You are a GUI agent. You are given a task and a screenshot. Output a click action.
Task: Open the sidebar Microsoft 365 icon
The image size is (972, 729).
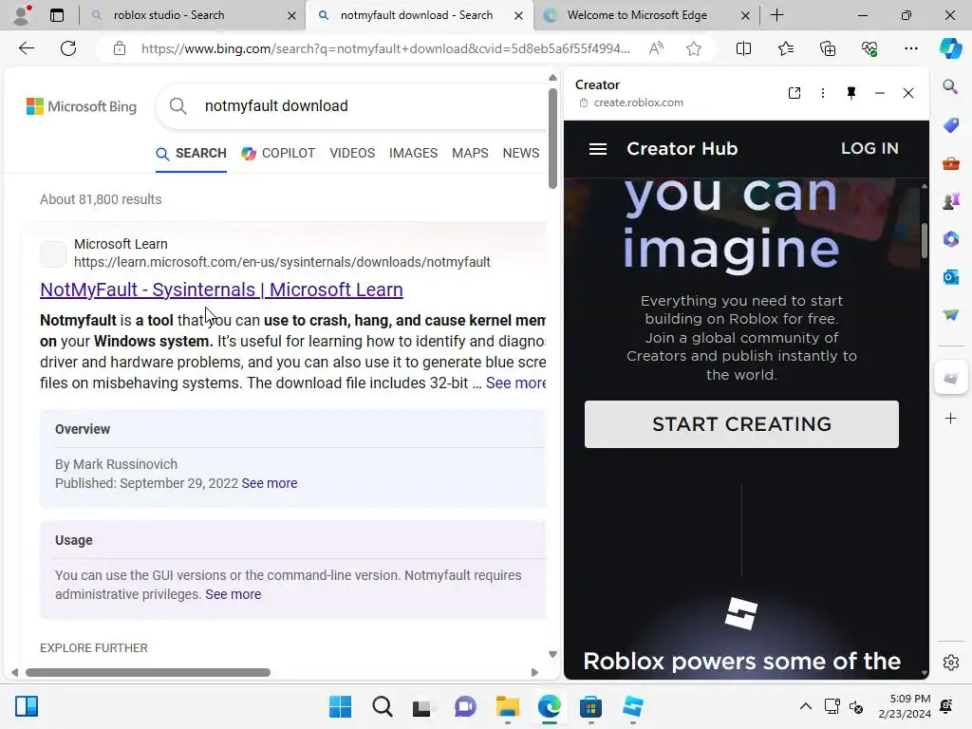click(950, 238)
